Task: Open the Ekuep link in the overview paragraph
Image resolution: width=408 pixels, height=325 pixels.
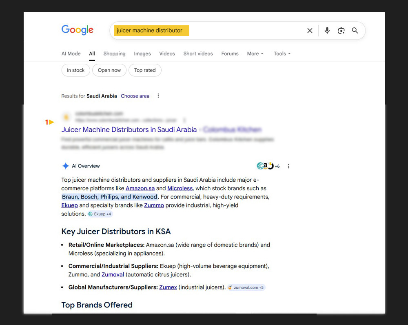Action: [69, 205]
